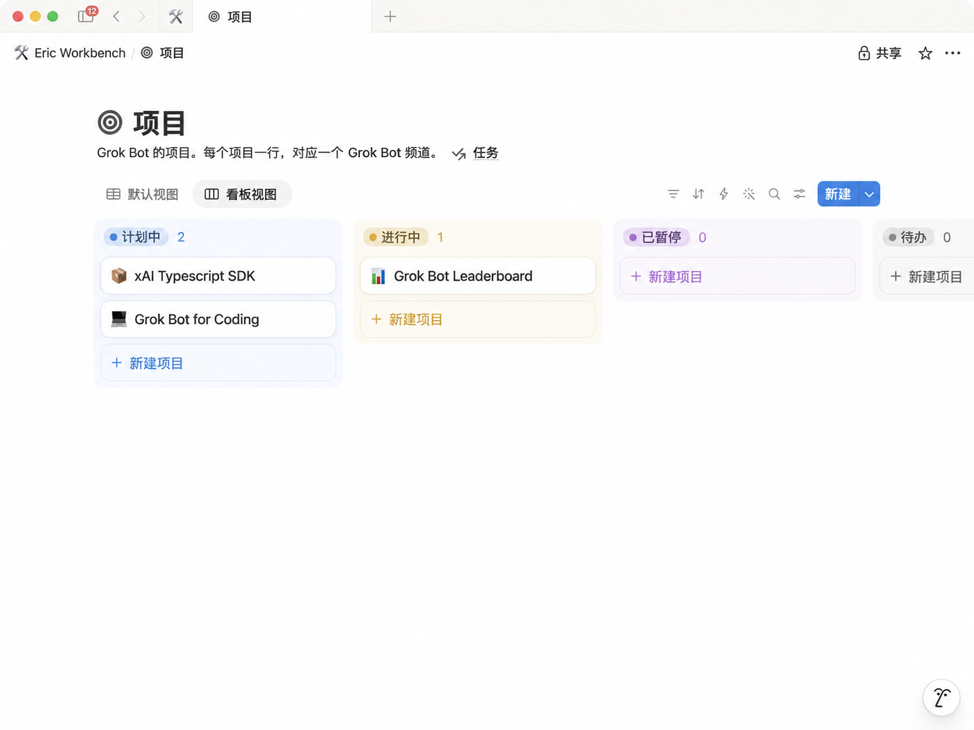This screenshot has width=974, height=730.
Task: Open automations via the lightning bolt icon
Action: (x=724, y=194)
